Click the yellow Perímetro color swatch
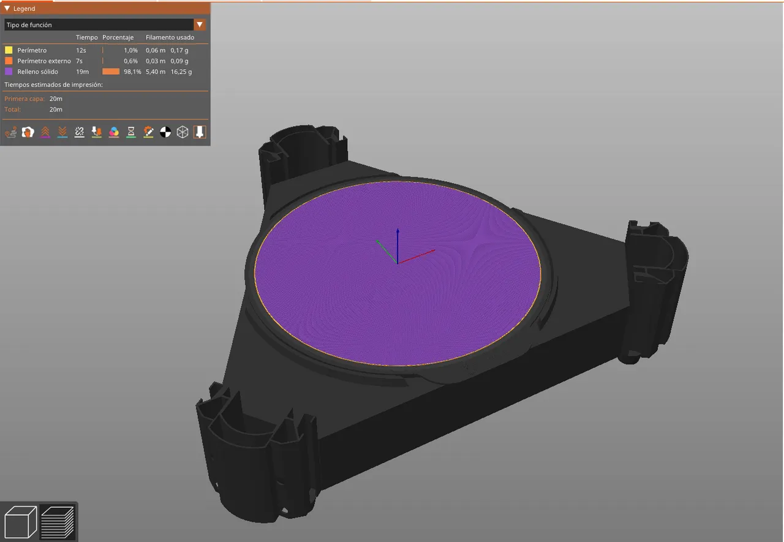The width and height of the screenshot is (784, 542). click(8, 50)
